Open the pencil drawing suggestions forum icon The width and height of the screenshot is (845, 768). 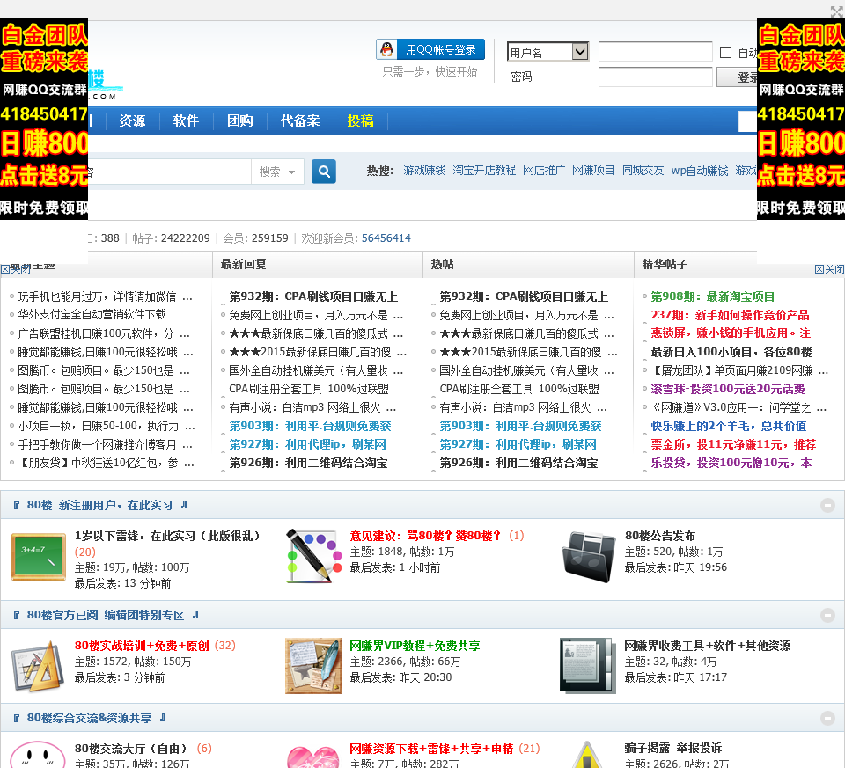point(313,556)
